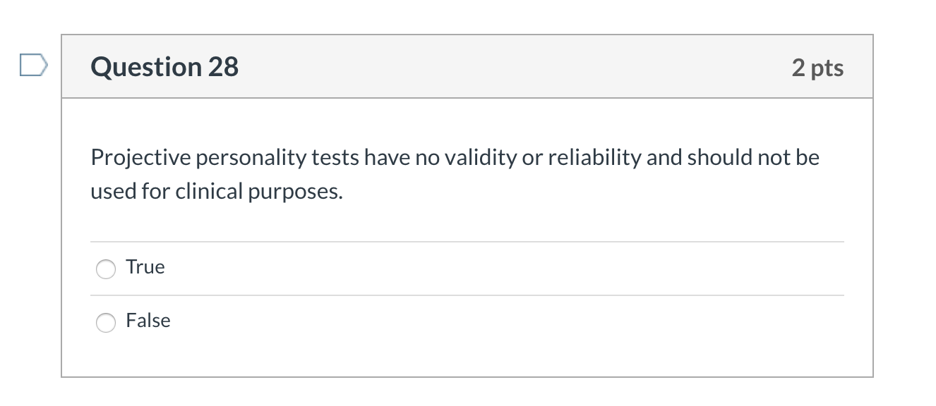
Task: Click the "True" answer label text
Action: (145, 267)
